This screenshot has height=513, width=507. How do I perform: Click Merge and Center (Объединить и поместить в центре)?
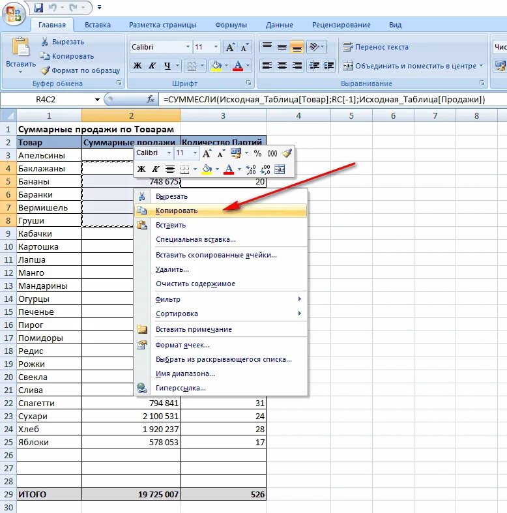(x=409, y=66)
